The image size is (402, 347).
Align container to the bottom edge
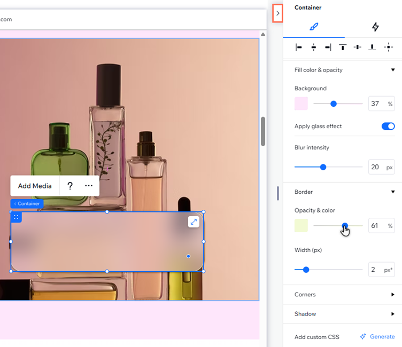[372, 47]
